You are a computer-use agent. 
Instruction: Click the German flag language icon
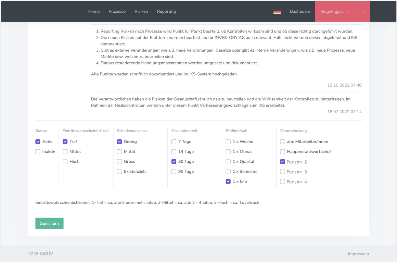(x=277, y=12)
